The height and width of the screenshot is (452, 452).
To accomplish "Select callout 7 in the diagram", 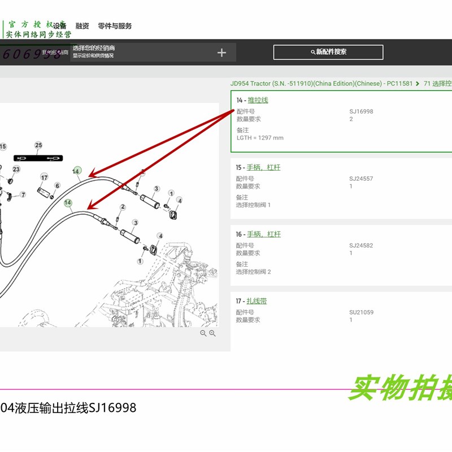I will coord(23,194).
